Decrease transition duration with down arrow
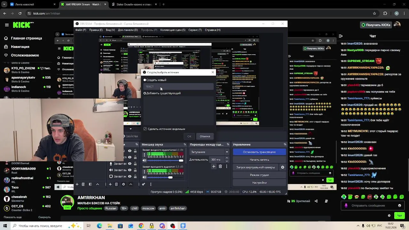Image resolution: width=409 pixels, height=230 pixels. pyautogui.click(x=227, y=161)
